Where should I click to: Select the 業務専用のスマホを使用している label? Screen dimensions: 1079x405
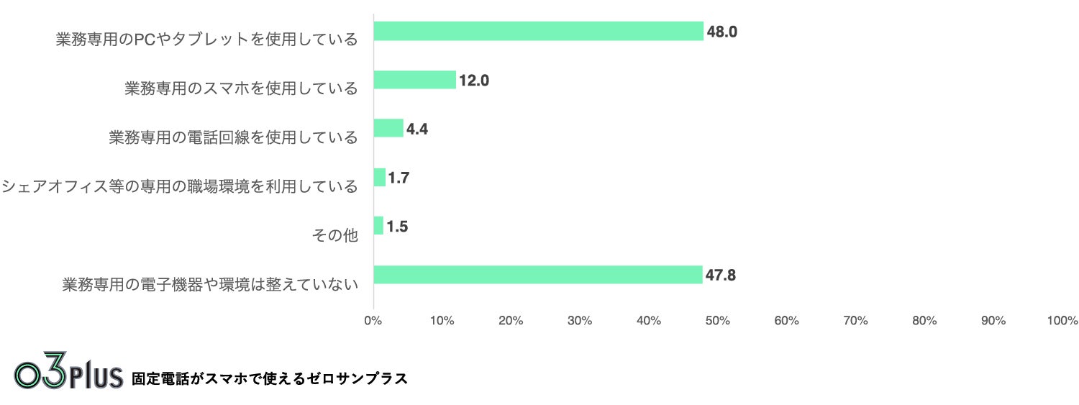(241, 88)
